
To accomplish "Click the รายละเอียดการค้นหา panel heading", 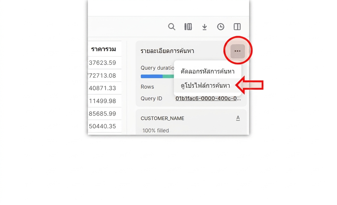I will [167, 51].
